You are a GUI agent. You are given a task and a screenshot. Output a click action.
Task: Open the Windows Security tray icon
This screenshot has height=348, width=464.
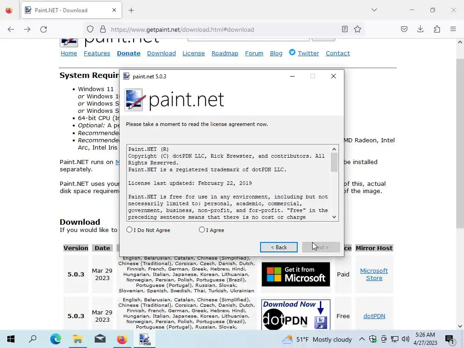point(373,339)
